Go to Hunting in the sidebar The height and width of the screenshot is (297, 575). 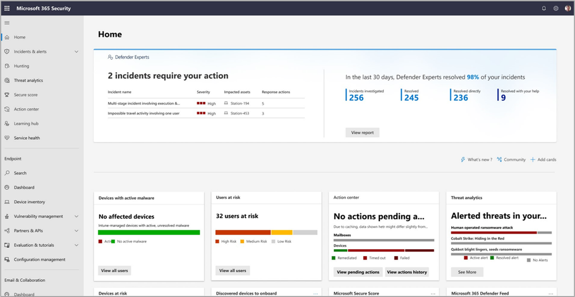tap(21, 66)
